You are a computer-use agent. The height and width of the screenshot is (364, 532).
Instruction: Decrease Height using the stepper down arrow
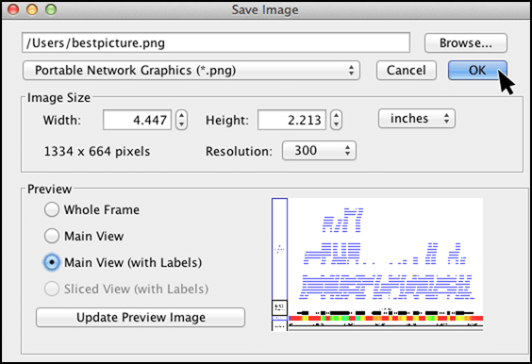pyautogui.click(x=336, y=124)
